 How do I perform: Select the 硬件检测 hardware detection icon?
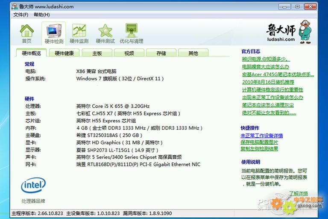(x=54, y=33)
